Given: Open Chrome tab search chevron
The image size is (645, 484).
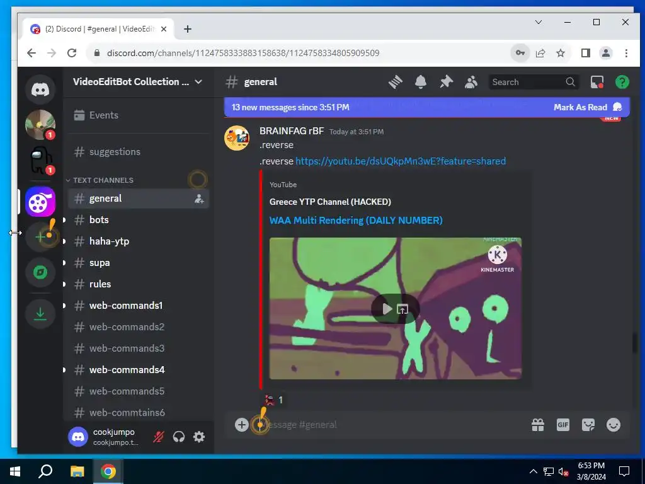Looking at the screenshot, I should [x=538, y=22].
